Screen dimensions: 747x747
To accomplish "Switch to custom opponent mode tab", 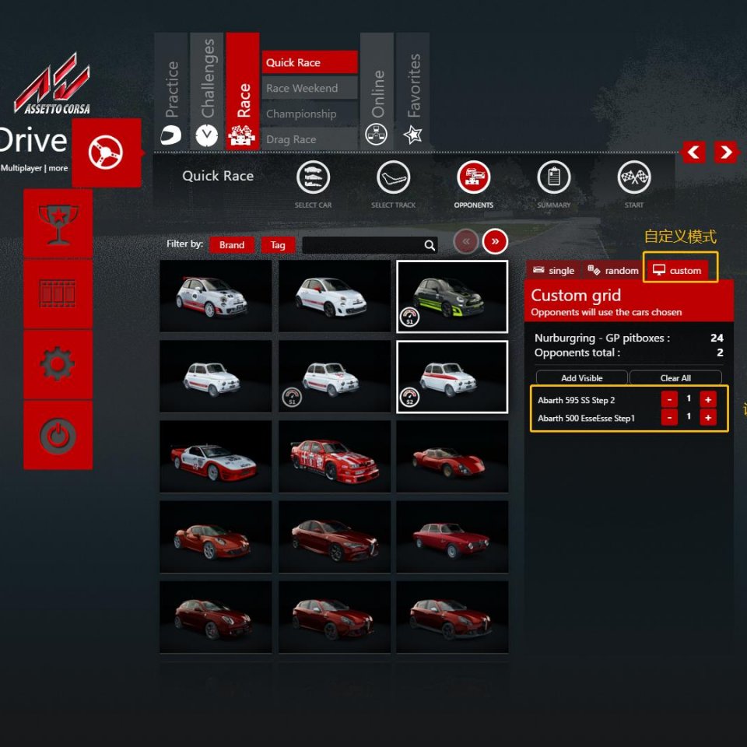I will [x=677, y=271].
